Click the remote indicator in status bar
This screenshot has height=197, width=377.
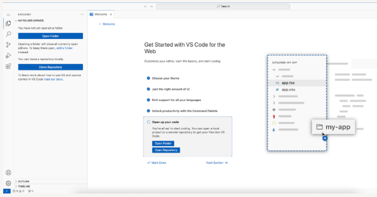click(x=7, y=191)
